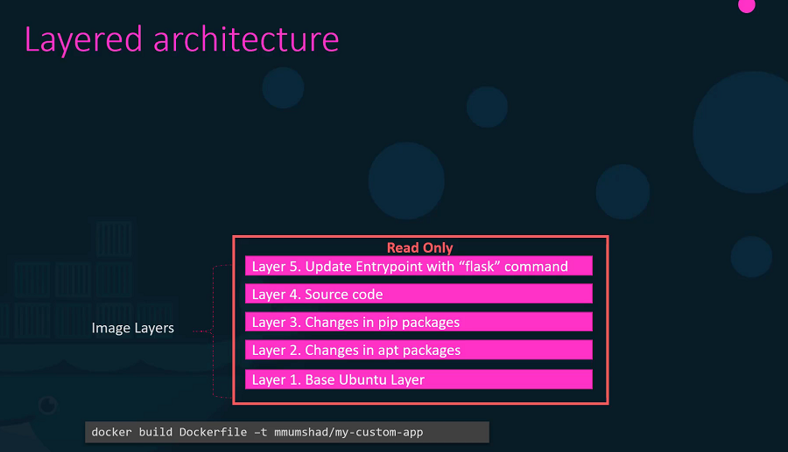Click the Read Only heading
Screen dimensions: 788x452
pos(419,247)
